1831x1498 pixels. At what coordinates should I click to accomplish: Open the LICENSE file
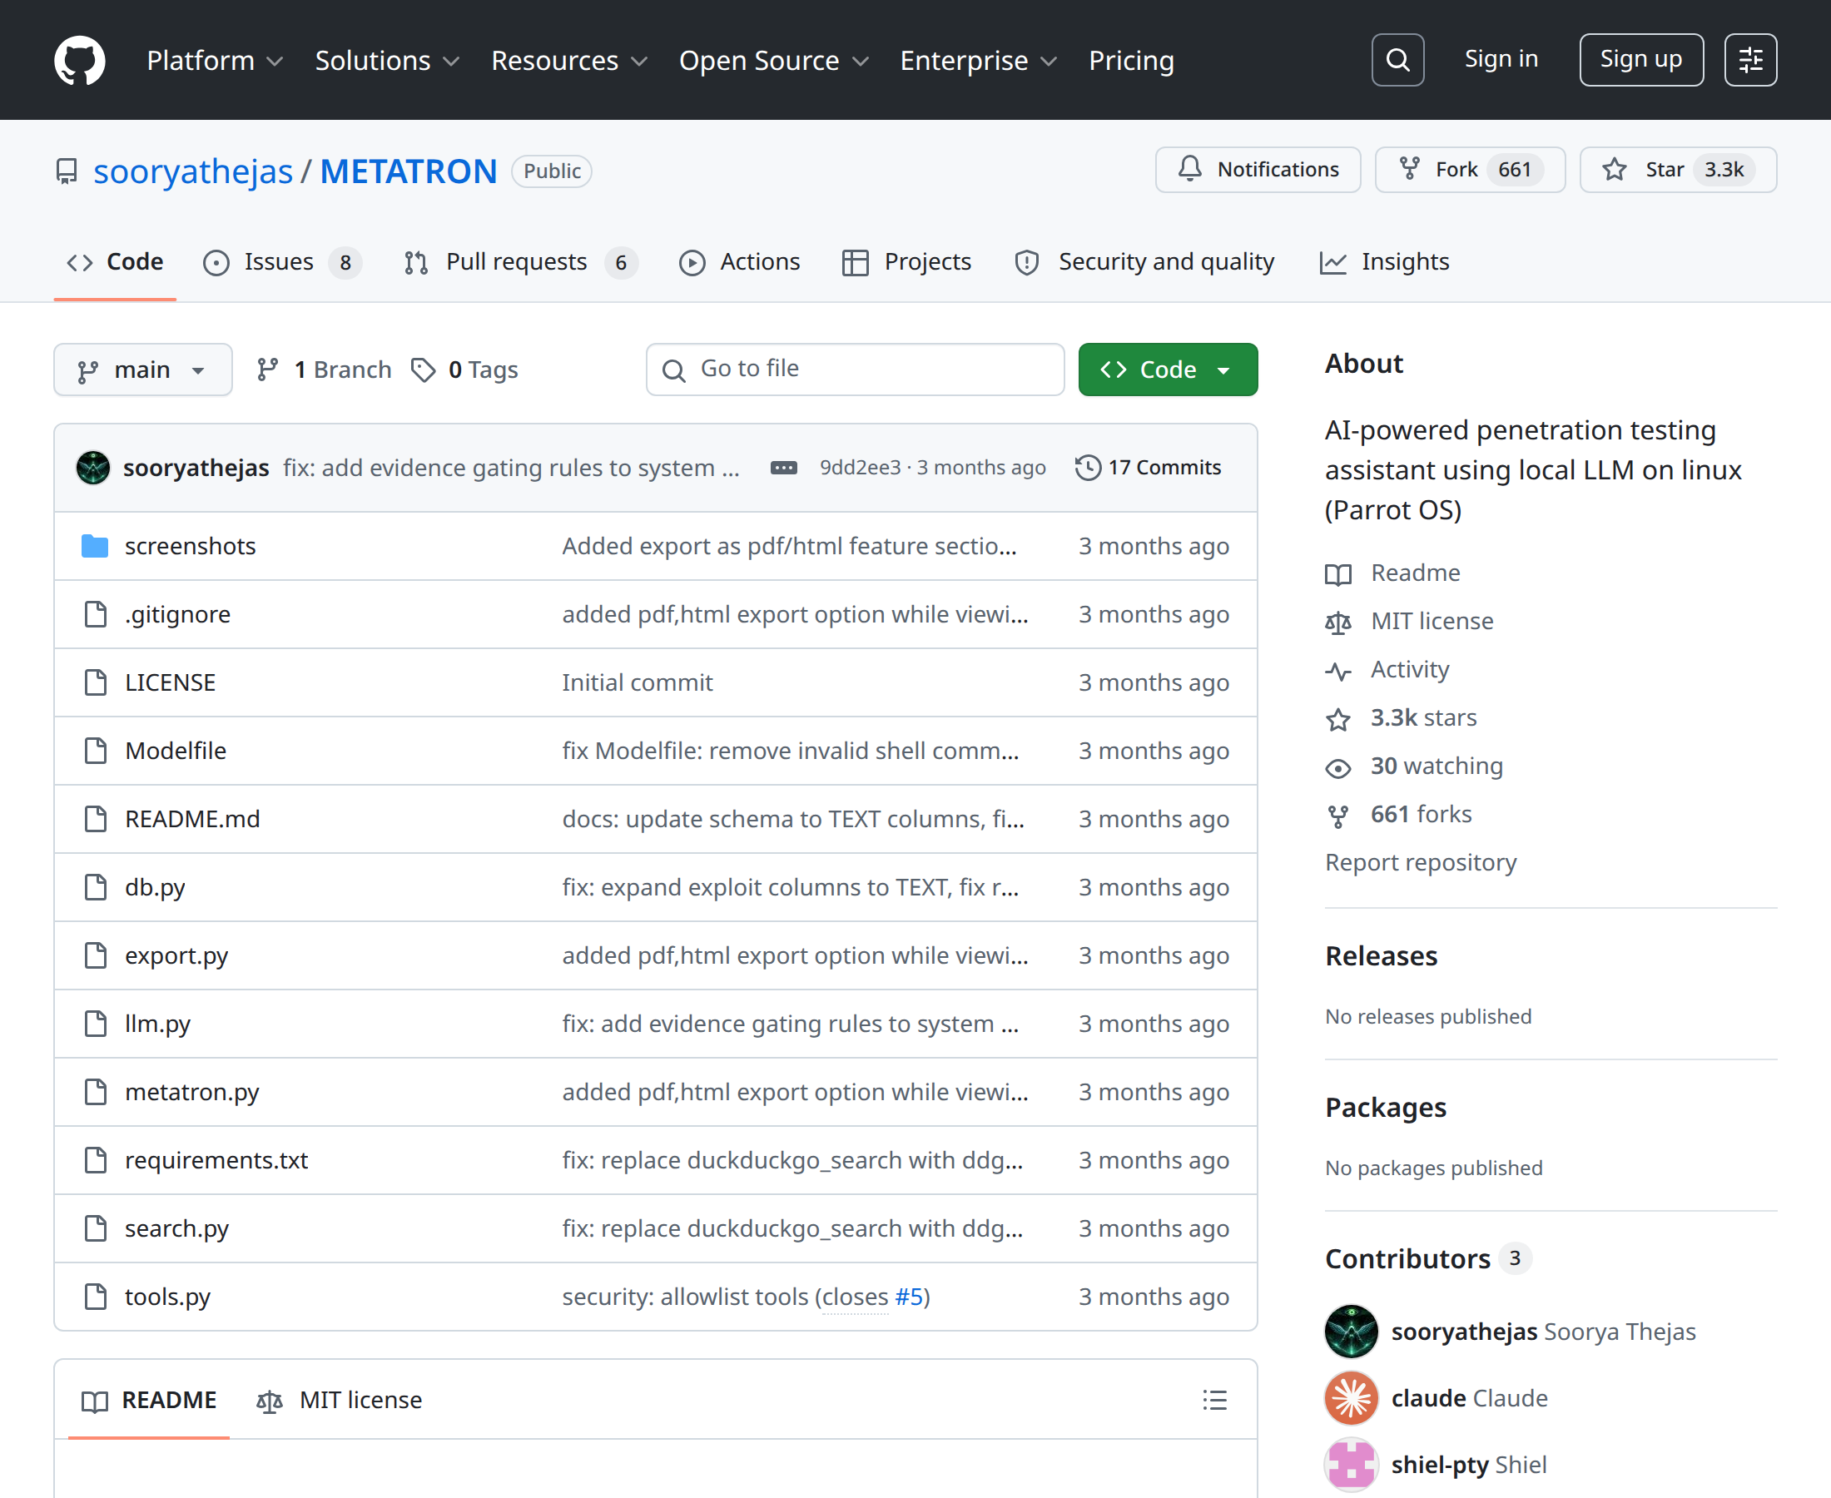click(x=170, y=682)
